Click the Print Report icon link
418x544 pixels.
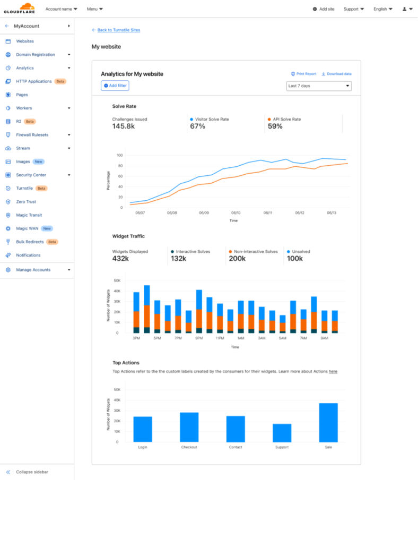(x=304, y=74)
